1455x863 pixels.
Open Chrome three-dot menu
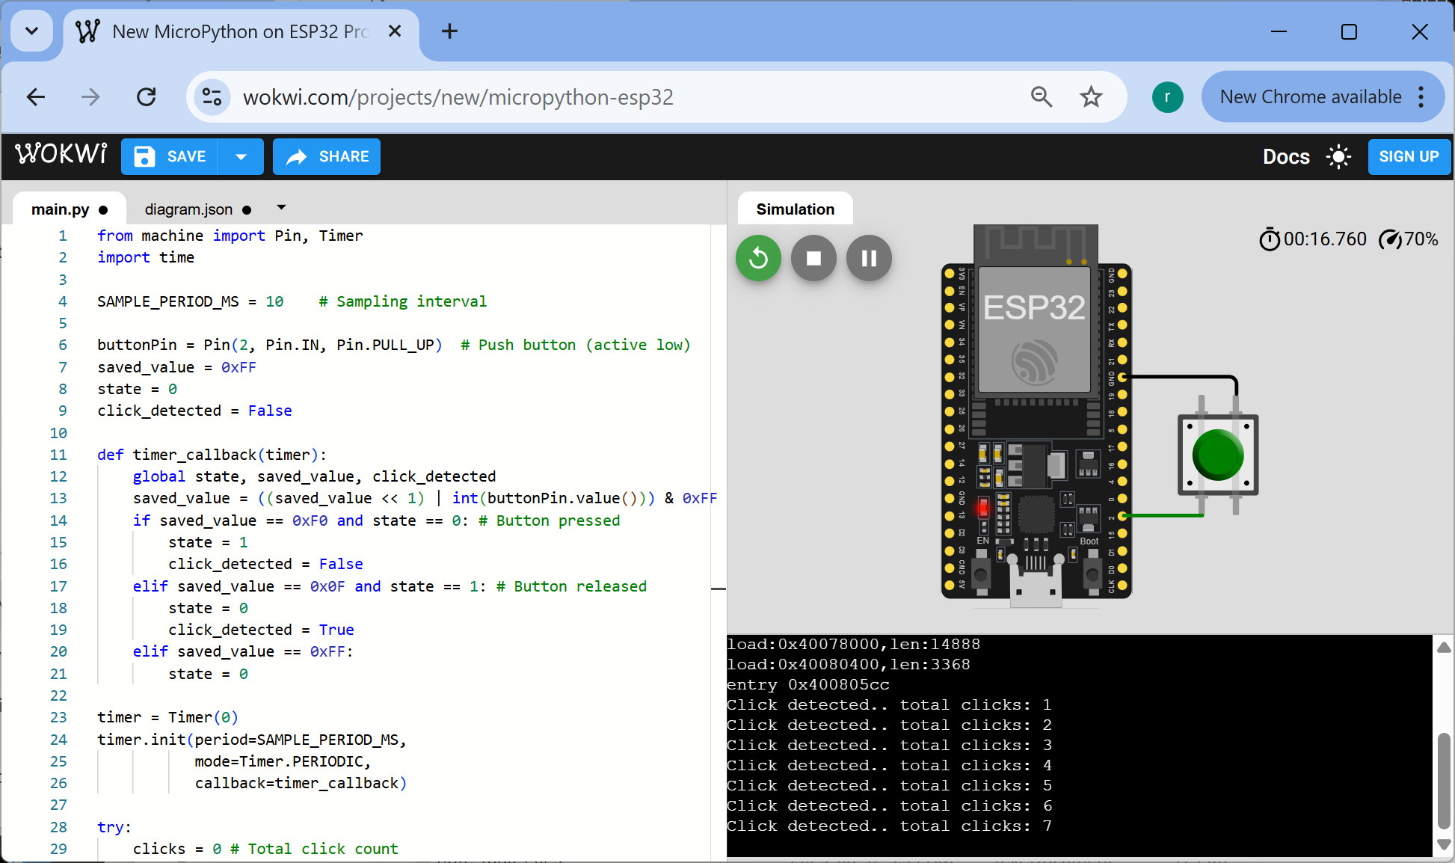1421,96
